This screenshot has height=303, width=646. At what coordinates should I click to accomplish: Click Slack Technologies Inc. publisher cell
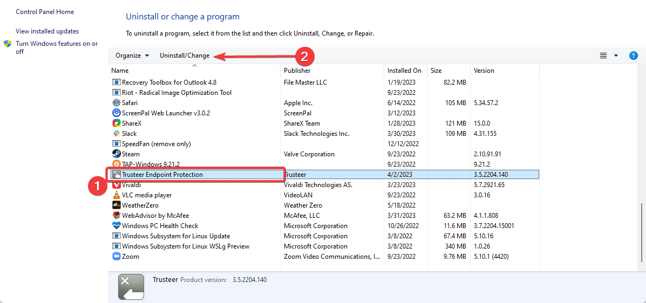click(316, 133)
